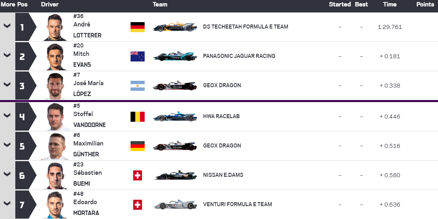Sort by the Points column header
Image resolution: width=438 pixels, height=219 pixels.
(x=425, y=4)
